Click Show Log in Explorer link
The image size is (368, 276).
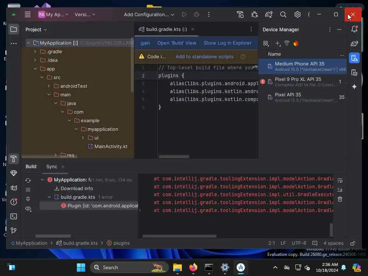pyautogui.click(x=227, y=43)
